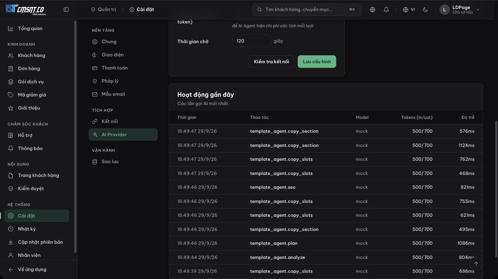Open Khách hàng in sidebar
The width and height of the screenshot is (498, 279).
point(37,55)
